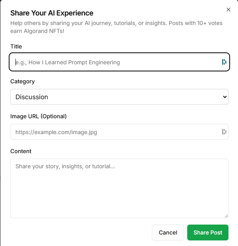238x246 pixels.
Task: Click the Dashlane autofill icon in Title field
Action: point(224,62)
